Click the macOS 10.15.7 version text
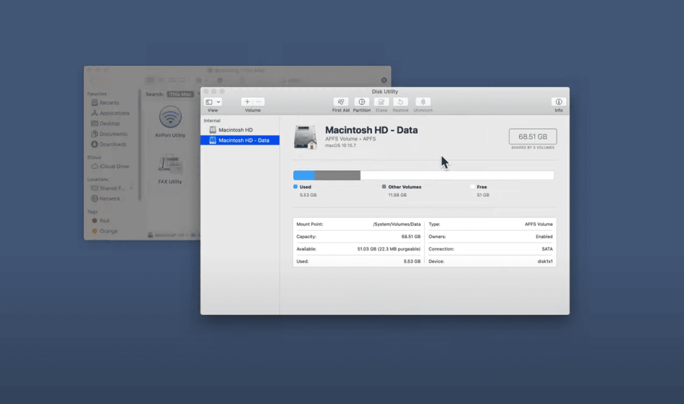The image size is (684, 404). click(x=340, y=145)
